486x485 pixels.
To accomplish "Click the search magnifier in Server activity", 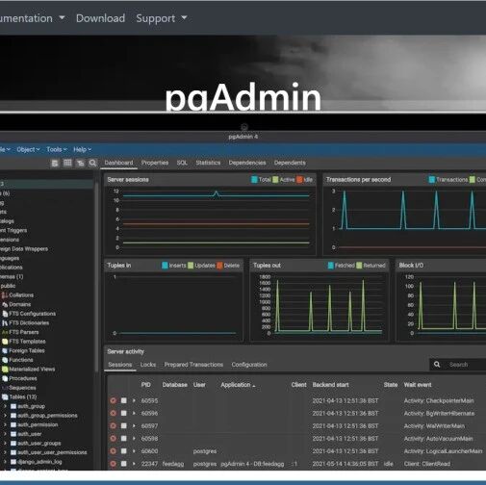I will click(x=437, y=365).
